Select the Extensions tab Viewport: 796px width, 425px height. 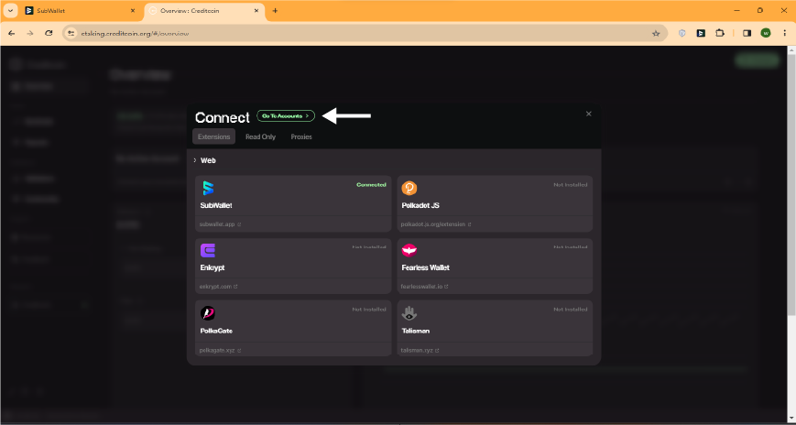213,136
